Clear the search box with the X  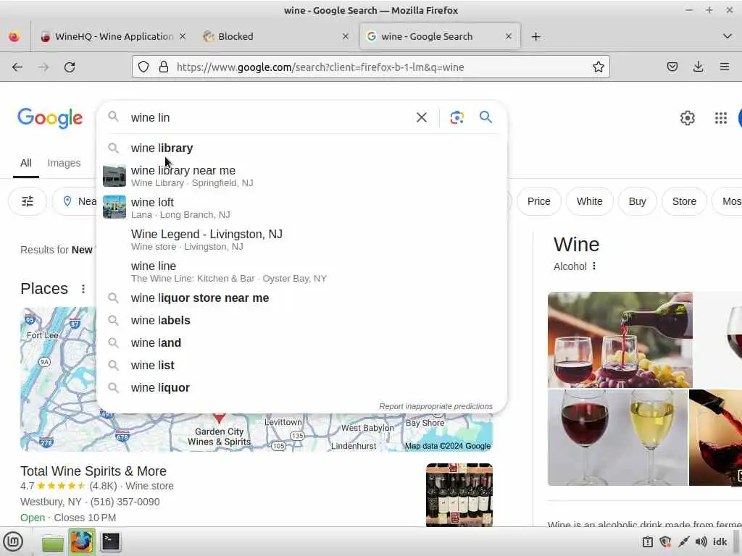(x=421, y=117)
